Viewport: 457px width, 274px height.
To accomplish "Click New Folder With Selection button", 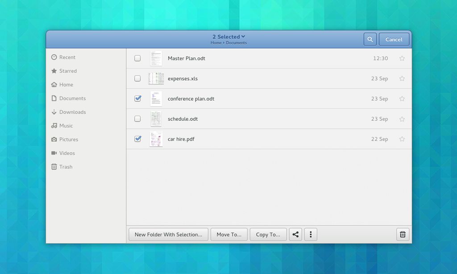I will coord(168,234).
